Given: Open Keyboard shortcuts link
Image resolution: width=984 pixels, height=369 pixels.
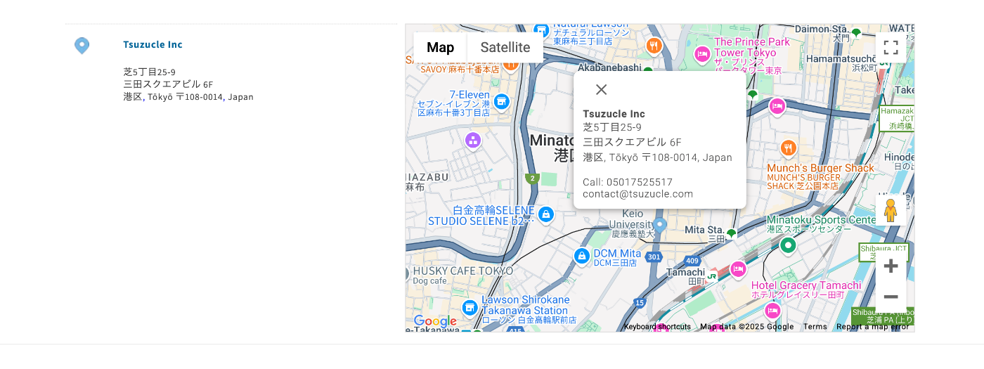Looking at the screenshot, I should pos(657,327).
